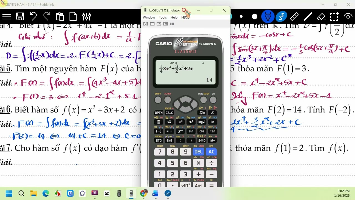Click the calculator fraction key

coord(159,122)
